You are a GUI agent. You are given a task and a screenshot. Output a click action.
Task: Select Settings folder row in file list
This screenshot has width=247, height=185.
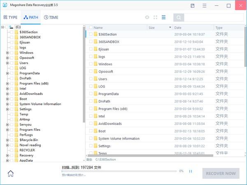point(165,146)
